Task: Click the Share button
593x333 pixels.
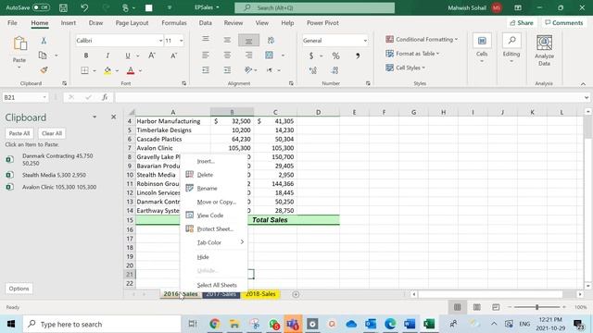Action: pyautogui.click(x=522, y=23)
